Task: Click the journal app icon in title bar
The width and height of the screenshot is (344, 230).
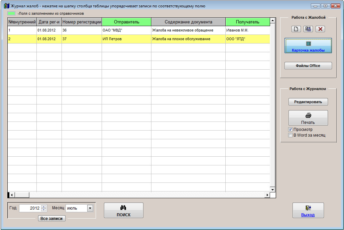Action: 7,6
